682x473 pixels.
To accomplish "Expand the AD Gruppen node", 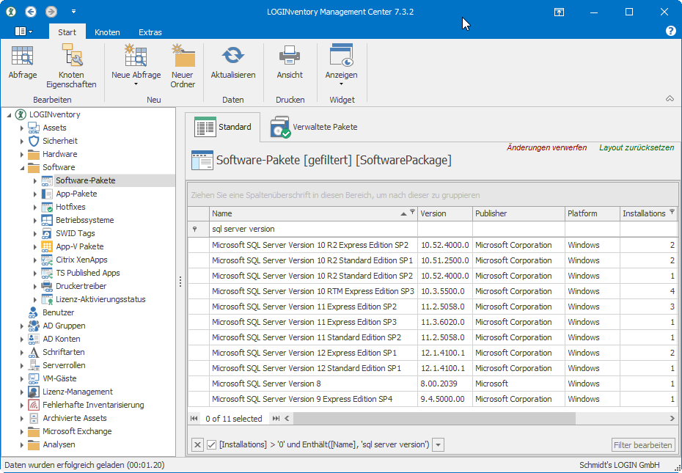I will pos(22,326).
